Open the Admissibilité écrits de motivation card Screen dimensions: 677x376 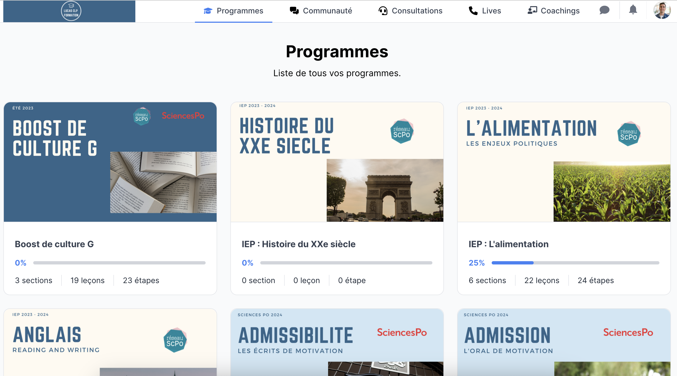point(337,343)
